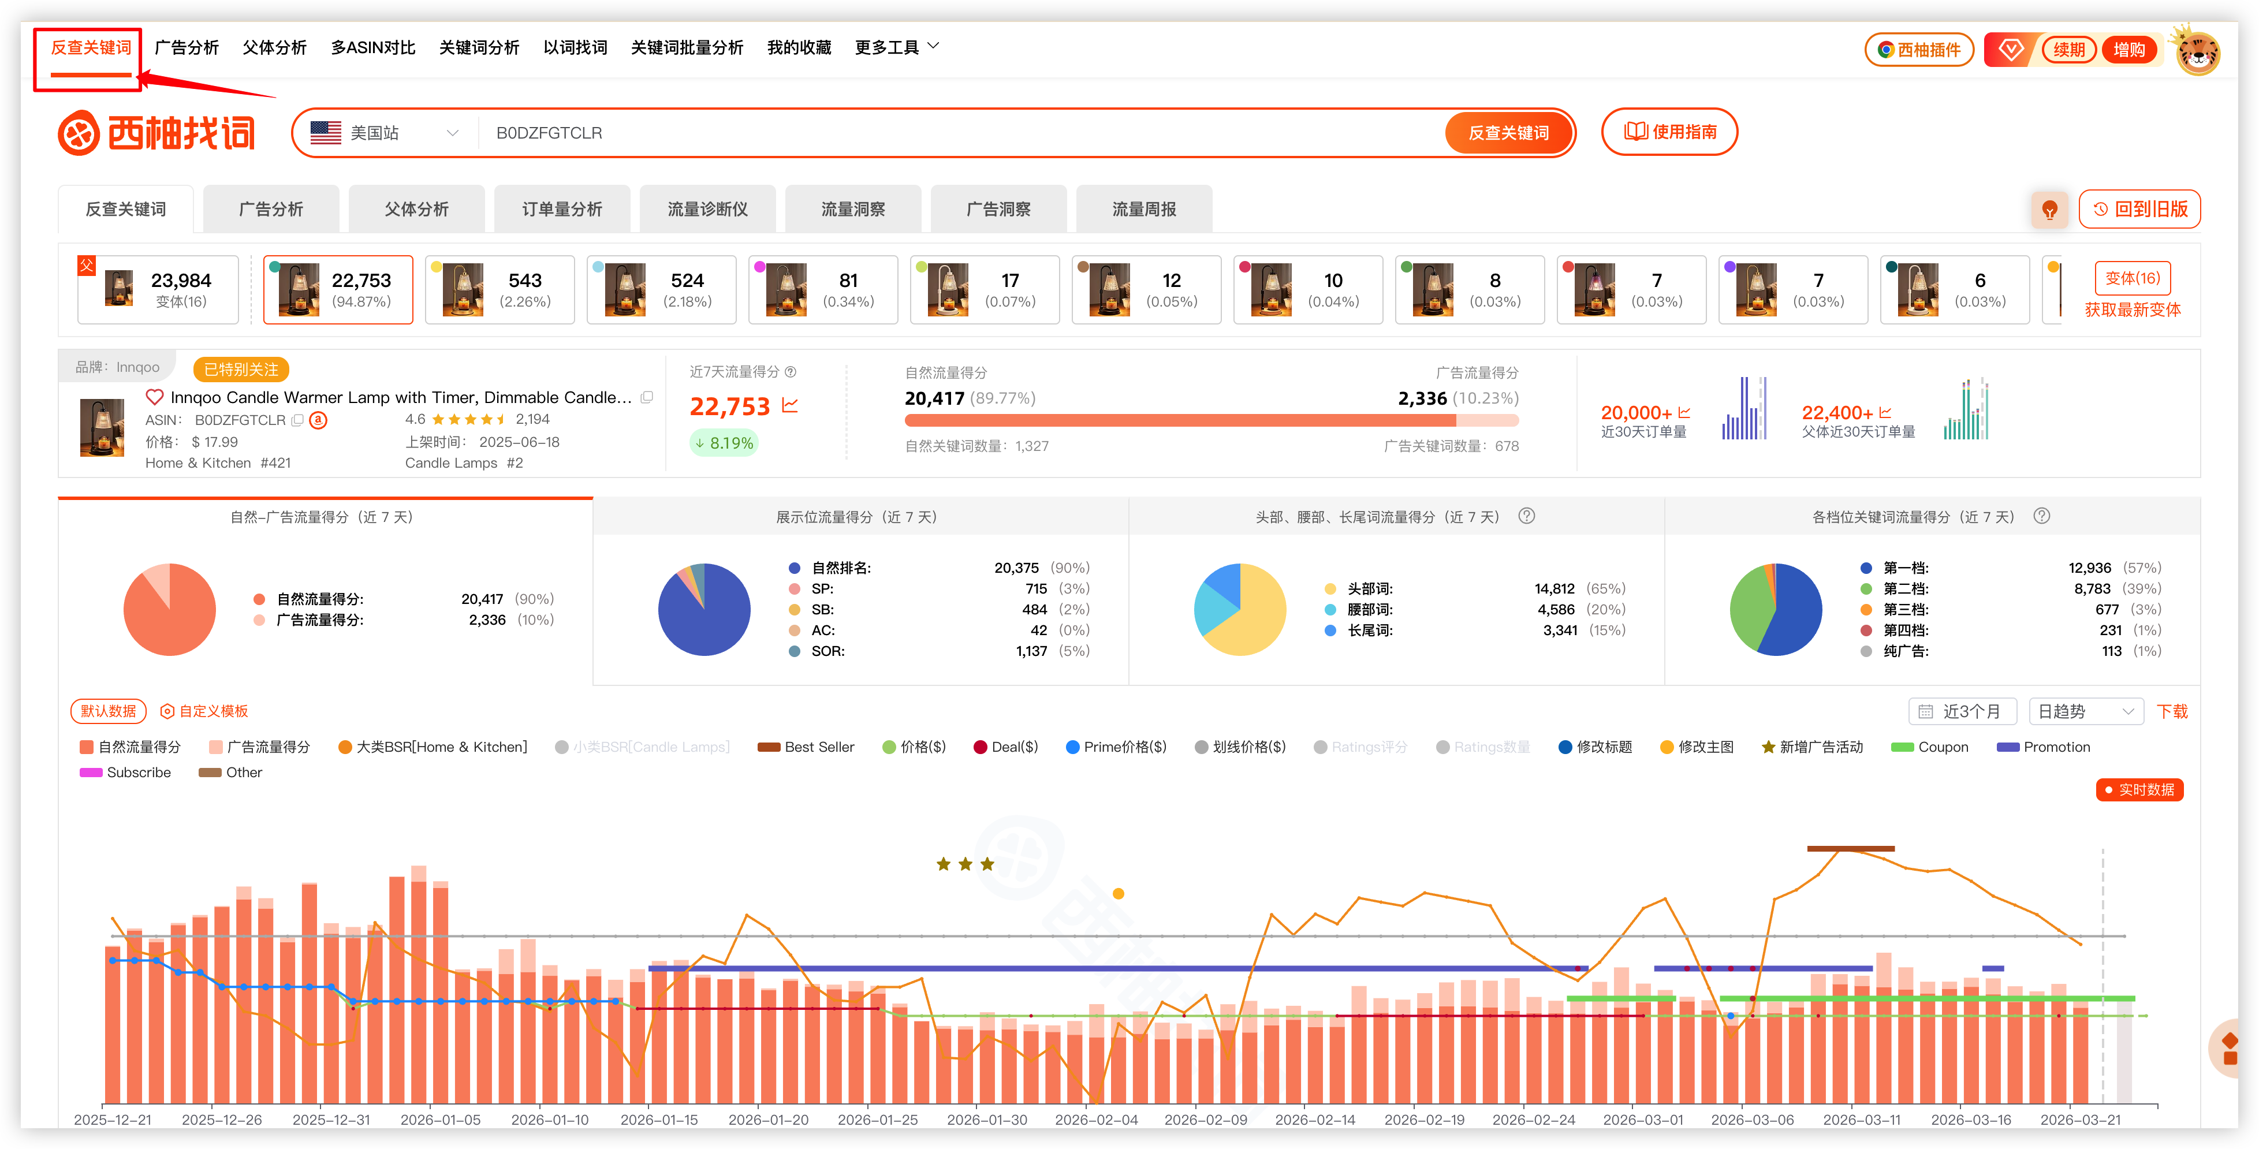Click the help icon beside 近7天流量得分

(x=791, y=372)
